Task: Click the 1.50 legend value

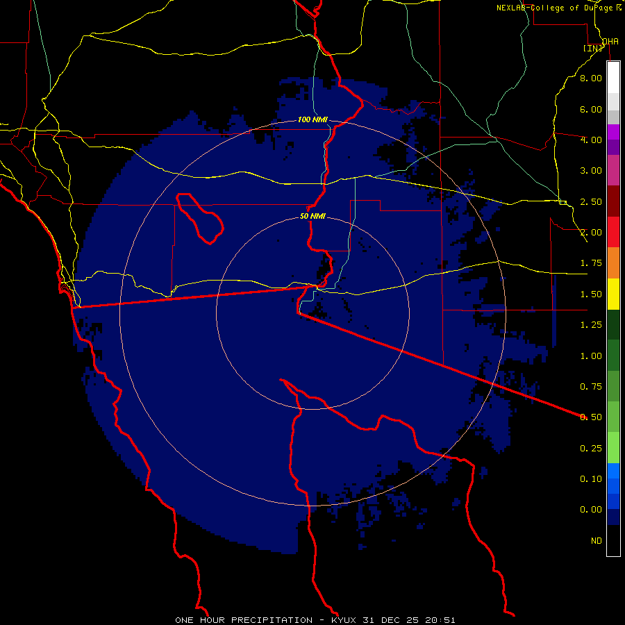Action: coord(591,294)
